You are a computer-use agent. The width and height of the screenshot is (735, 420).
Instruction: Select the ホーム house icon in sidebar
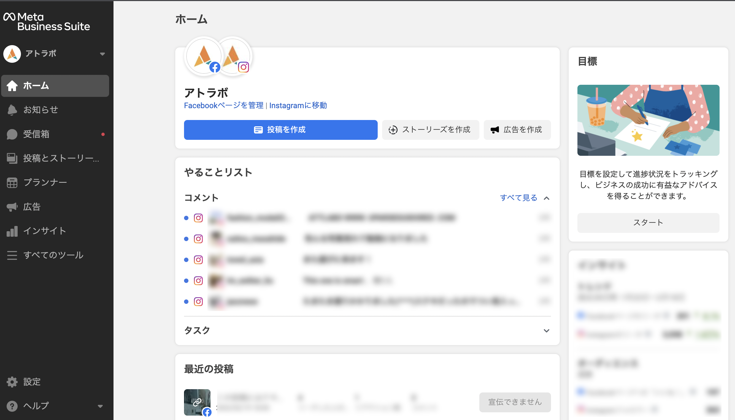pos(12,86)
